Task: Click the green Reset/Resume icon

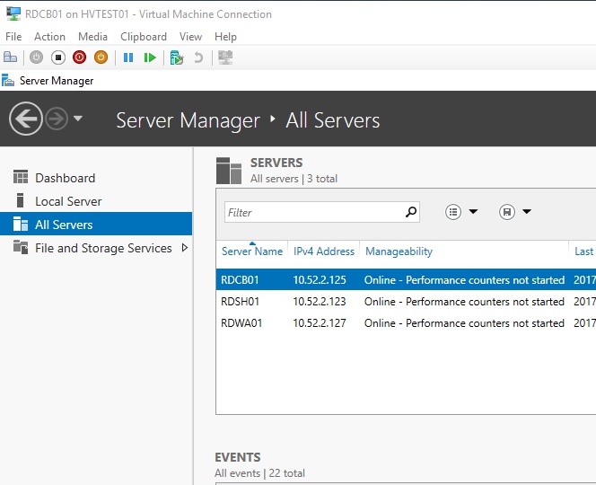Action: pyautogui.click(x=150, y=57)
